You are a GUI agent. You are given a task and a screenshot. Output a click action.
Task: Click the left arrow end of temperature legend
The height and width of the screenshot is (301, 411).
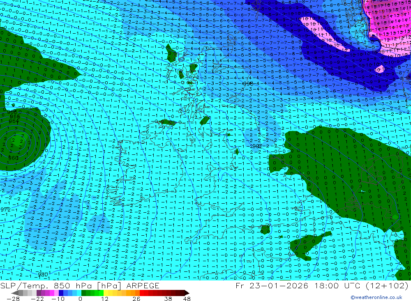pyautogui.click(x=15, y=293)
